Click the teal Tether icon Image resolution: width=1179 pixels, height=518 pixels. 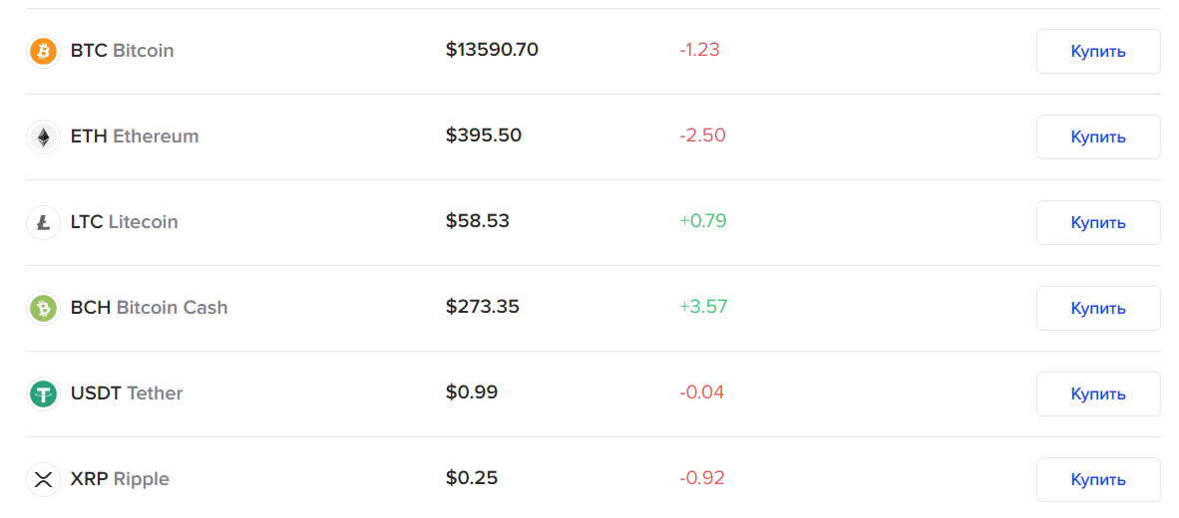coord(43,393)
